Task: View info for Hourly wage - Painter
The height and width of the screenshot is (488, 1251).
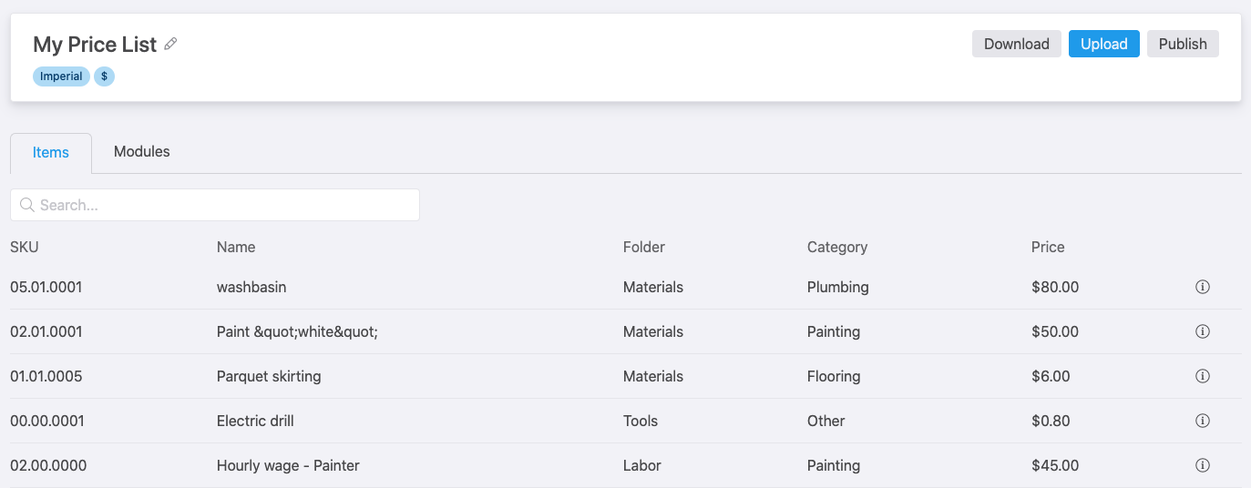Action: coord(1202,465)
